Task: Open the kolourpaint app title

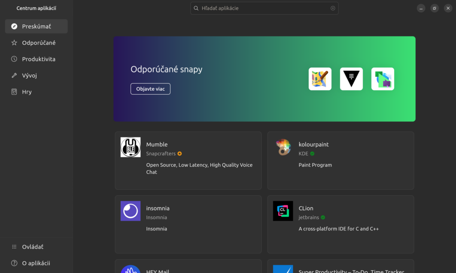Action: (313, 145)
